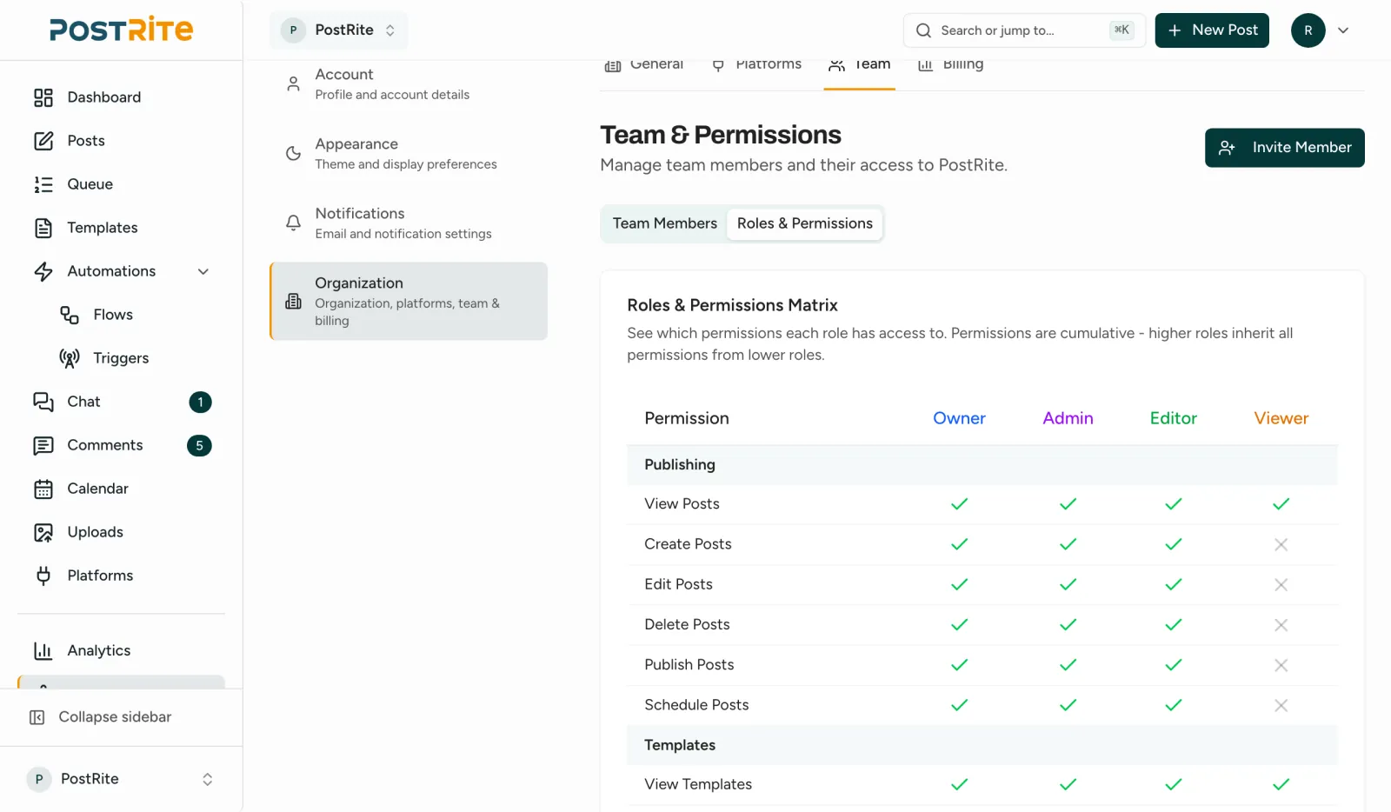Click the Posts pencil icon
The image size is (1391, 812).
pyautogui.click(x=43, y=141)
